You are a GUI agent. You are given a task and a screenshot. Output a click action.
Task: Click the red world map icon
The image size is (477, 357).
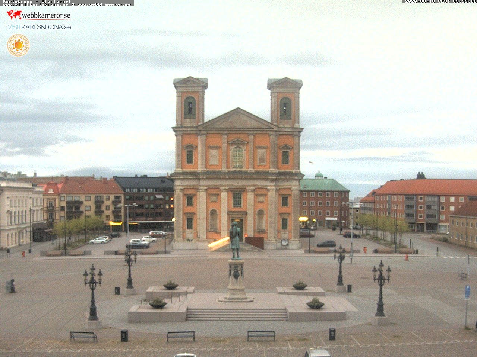click(14, 15)
